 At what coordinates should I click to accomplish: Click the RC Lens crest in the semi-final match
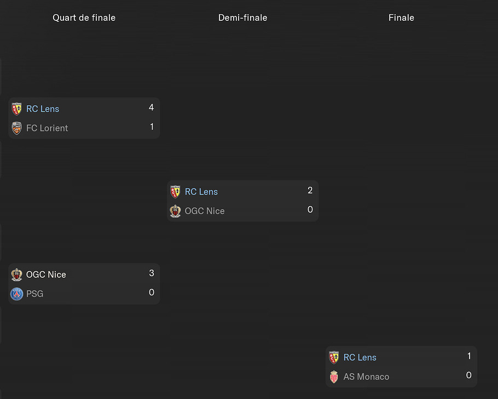tap(175, 192)
